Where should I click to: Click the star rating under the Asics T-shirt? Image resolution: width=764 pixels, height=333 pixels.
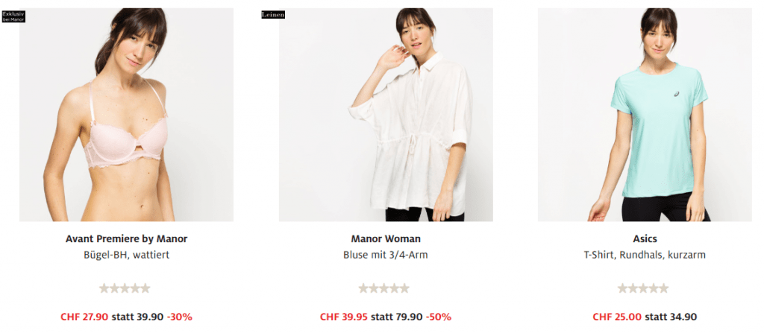click(x=643, y=289)
